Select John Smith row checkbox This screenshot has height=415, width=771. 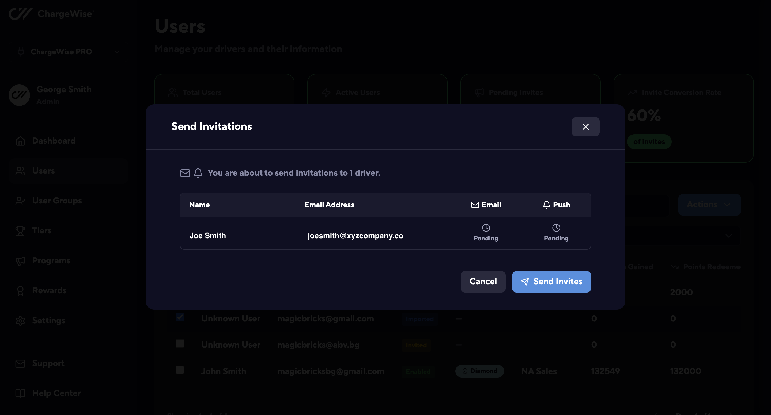180,370
